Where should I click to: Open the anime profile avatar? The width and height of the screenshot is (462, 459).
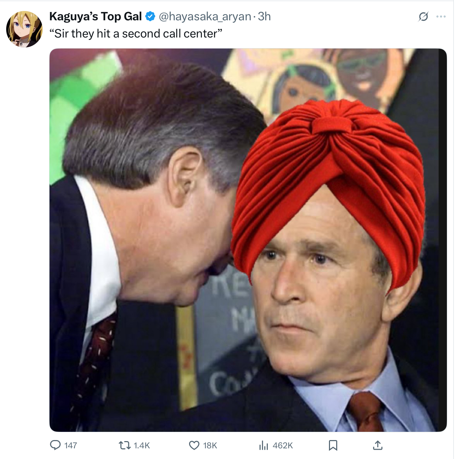pyautogui.click(x=24, y=29)
